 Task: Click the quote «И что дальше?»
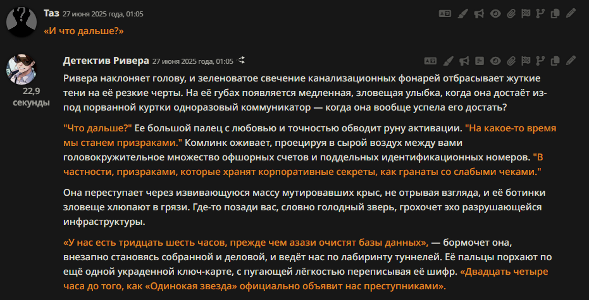pyautogui.click(x=84, y=31)
